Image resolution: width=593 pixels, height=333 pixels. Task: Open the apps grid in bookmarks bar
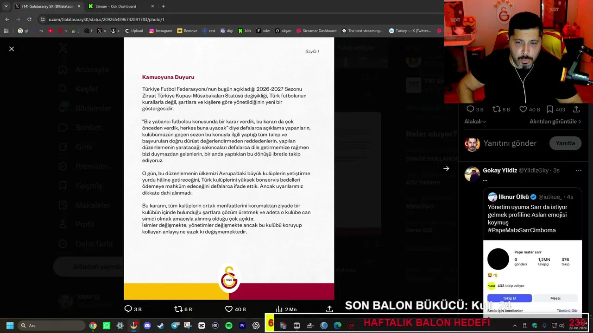pos(6,31)
